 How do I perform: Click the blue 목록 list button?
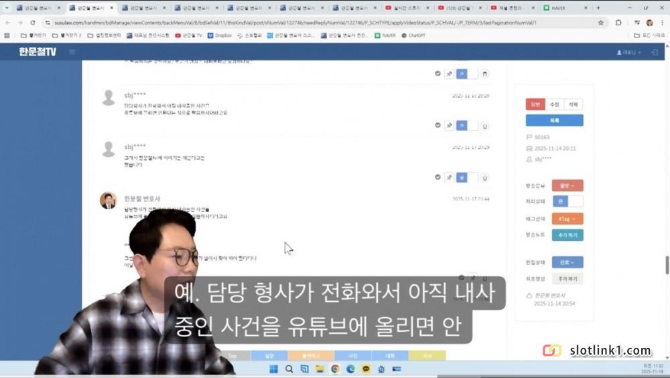(555, 120)
